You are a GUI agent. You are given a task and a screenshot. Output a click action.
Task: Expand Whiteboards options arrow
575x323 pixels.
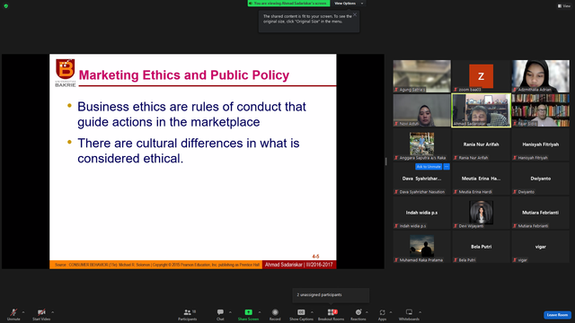click(x=420, y=312)
